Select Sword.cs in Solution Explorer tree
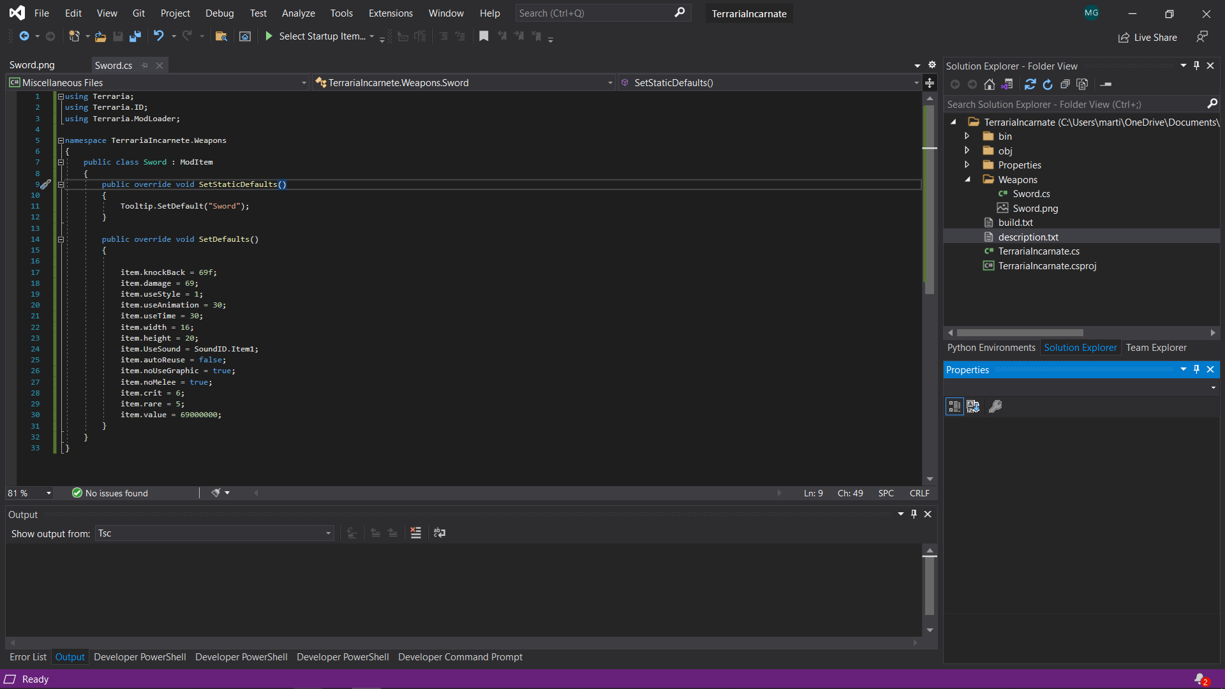The height and width of the screenshot is (689, 1225). click(x=1031, y=194)
